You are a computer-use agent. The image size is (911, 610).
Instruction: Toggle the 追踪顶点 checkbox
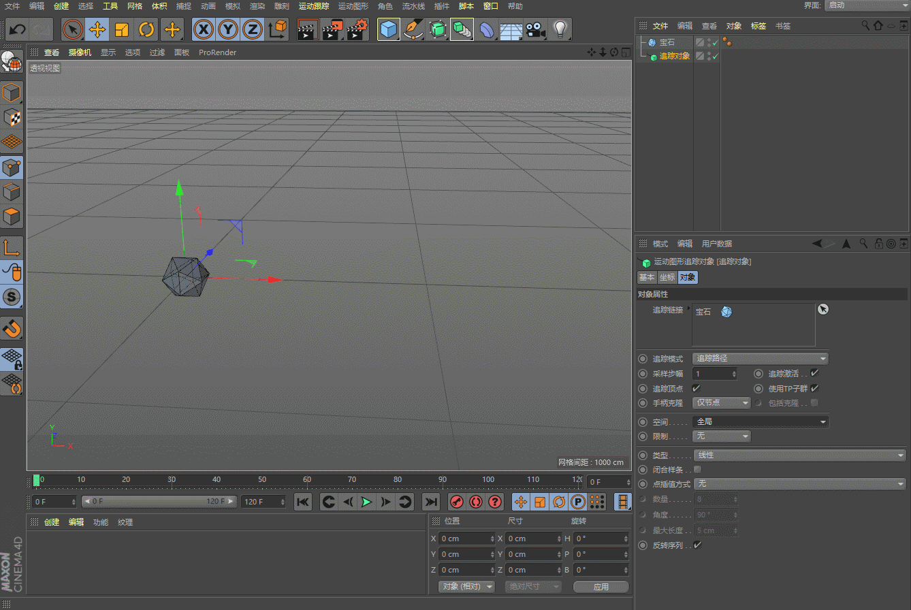[696, 388]
